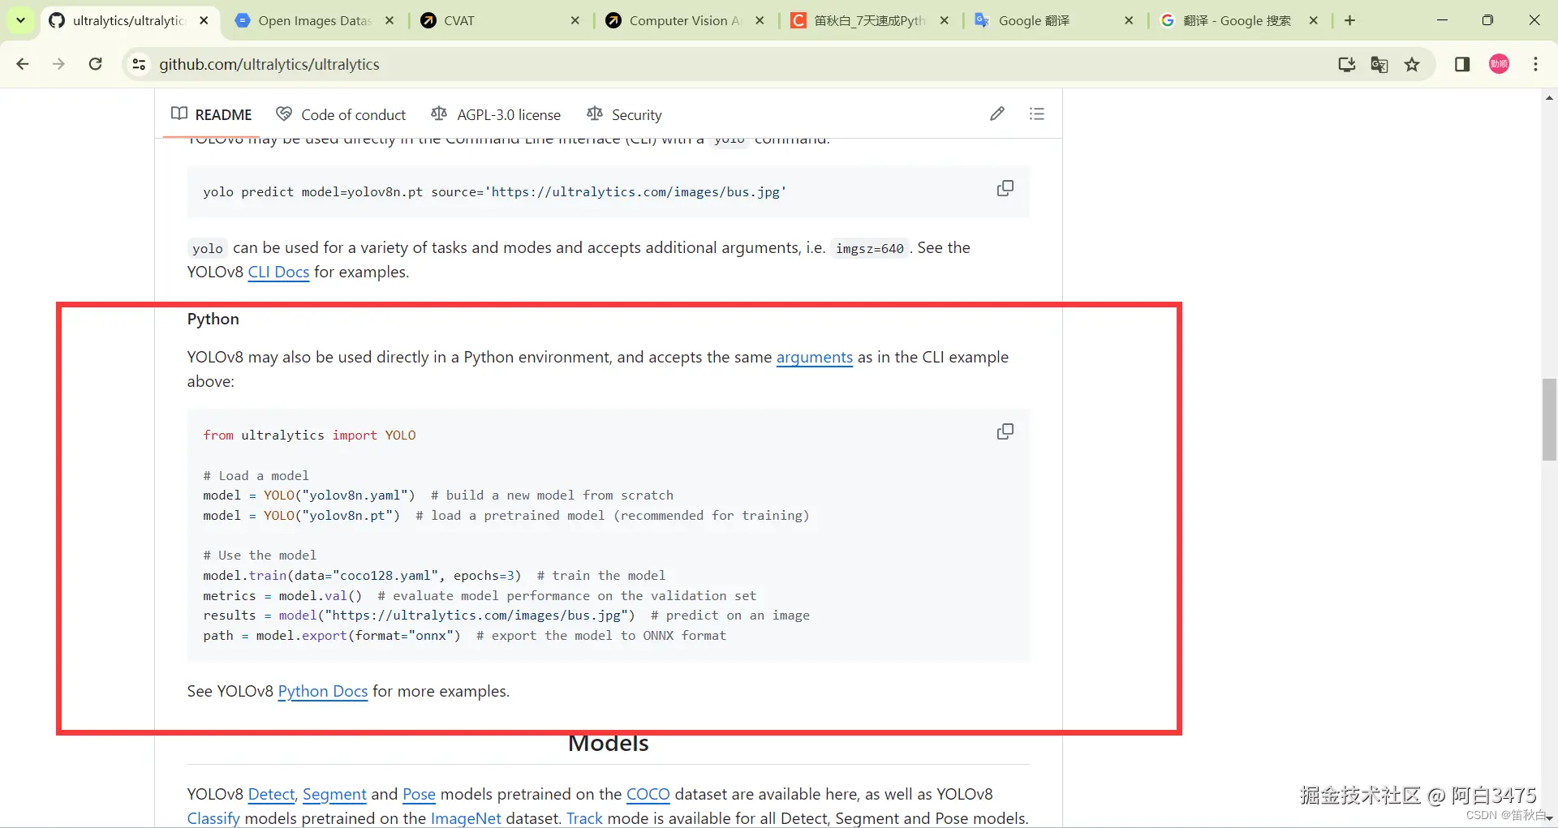Close the Open Images Dataset tab
Image resolution: width=1558 pixels, height=828 pixels.
pyautogui.click(x=389, y=21)
